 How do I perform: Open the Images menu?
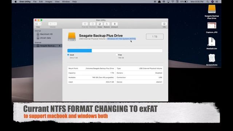tap(49, 1)
